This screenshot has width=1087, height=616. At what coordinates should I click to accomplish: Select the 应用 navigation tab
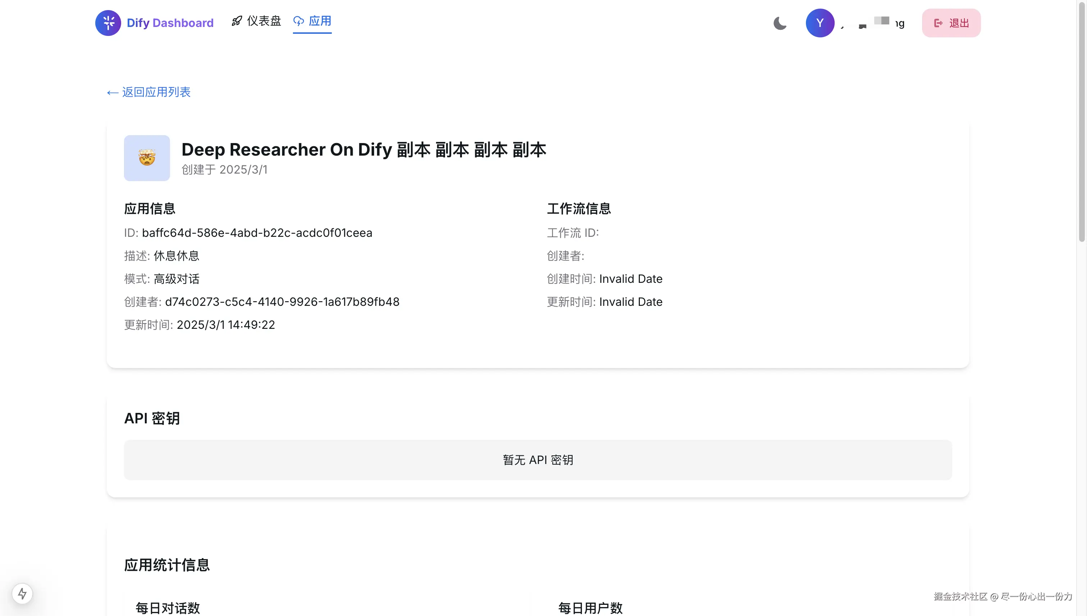pyautogui.click(x=320, y=21)
